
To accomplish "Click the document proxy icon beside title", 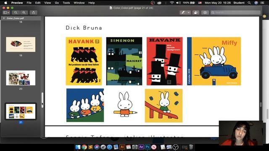I will pos(111,8).
